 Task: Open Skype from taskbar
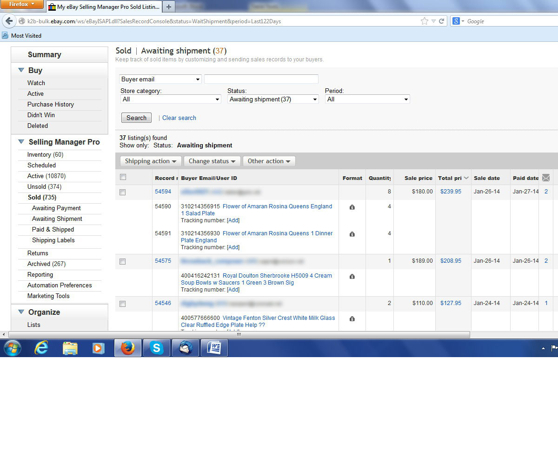(x=156, y=348)
